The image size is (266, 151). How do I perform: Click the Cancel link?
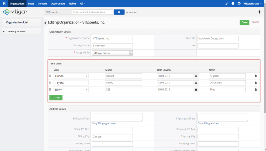(255, 22)
